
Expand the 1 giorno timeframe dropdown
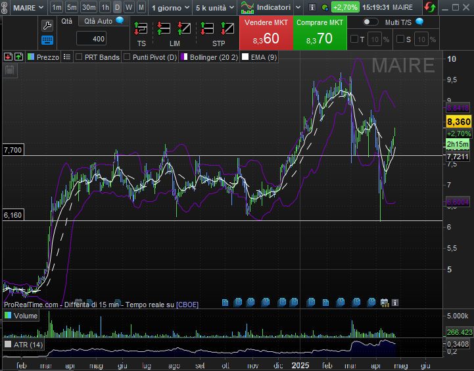pyautogui.click(x=170, y=7)
